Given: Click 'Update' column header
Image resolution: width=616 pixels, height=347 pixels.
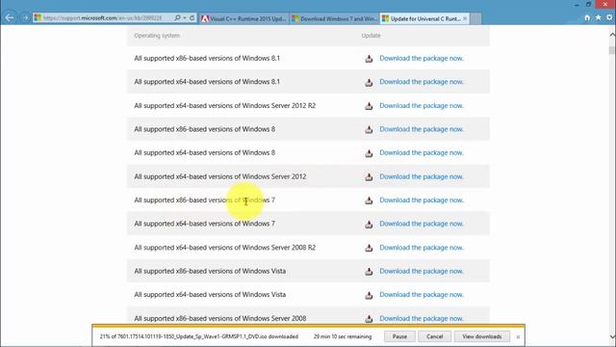Looking at the screenshot, I should [371, 36].
